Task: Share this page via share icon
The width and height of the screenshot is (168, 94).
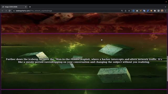Action: tap(125, 11)
